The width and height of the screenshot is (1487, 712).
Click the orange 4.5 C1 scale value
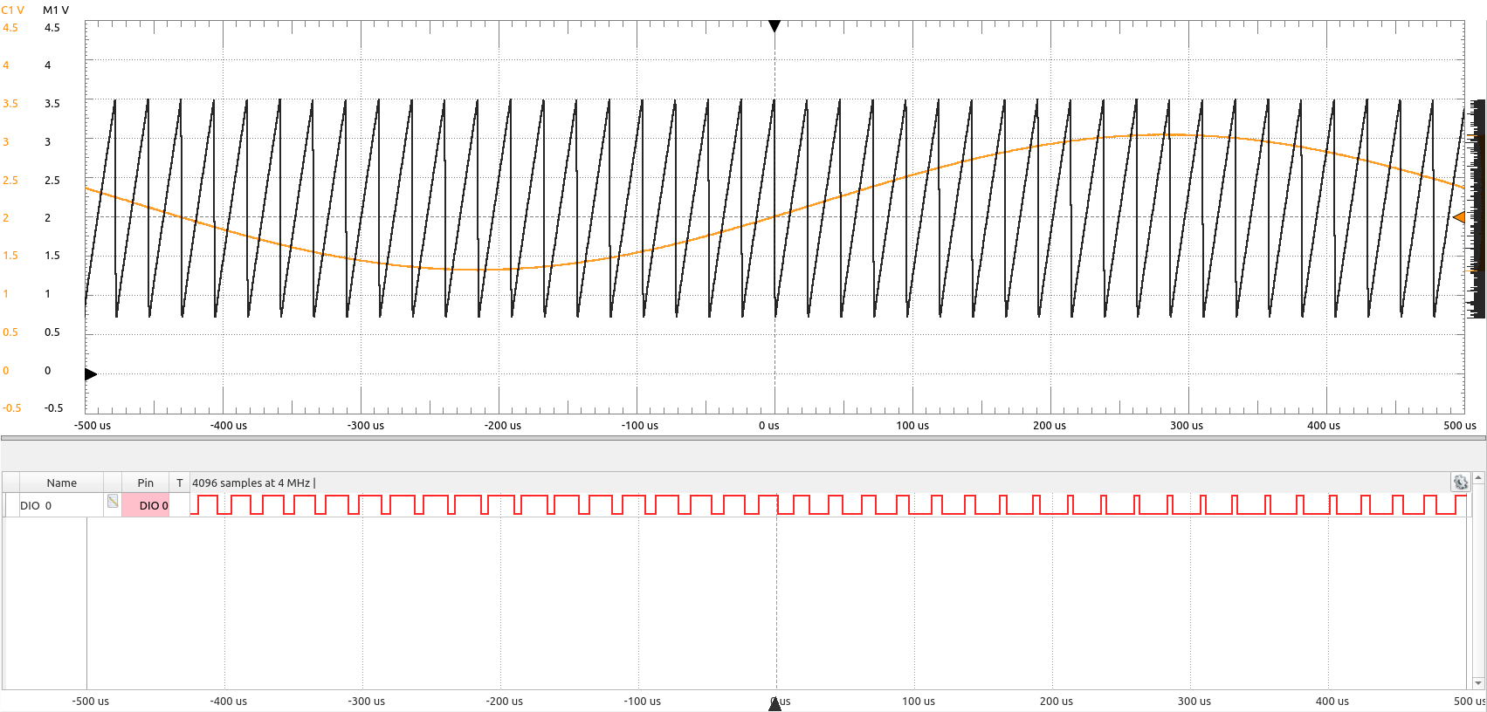tap(10, 27)
